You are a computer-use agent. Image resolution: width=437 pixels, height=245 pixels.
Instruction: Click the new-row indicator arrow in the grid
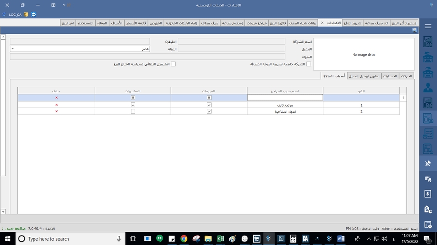tap(403, 98)
